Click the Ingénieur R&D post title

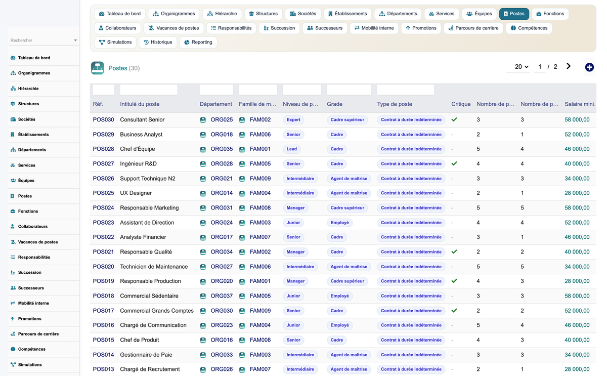[x=139, y=164]
